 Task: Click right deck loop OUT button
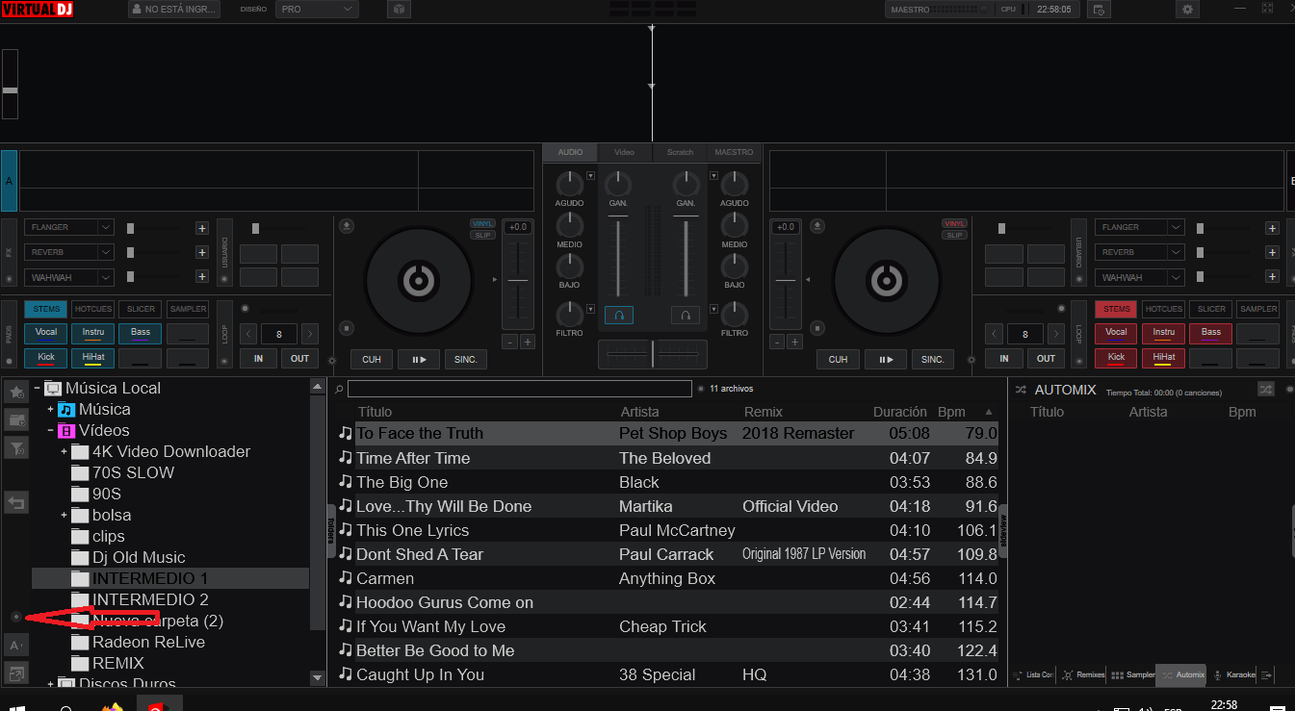1046,358
